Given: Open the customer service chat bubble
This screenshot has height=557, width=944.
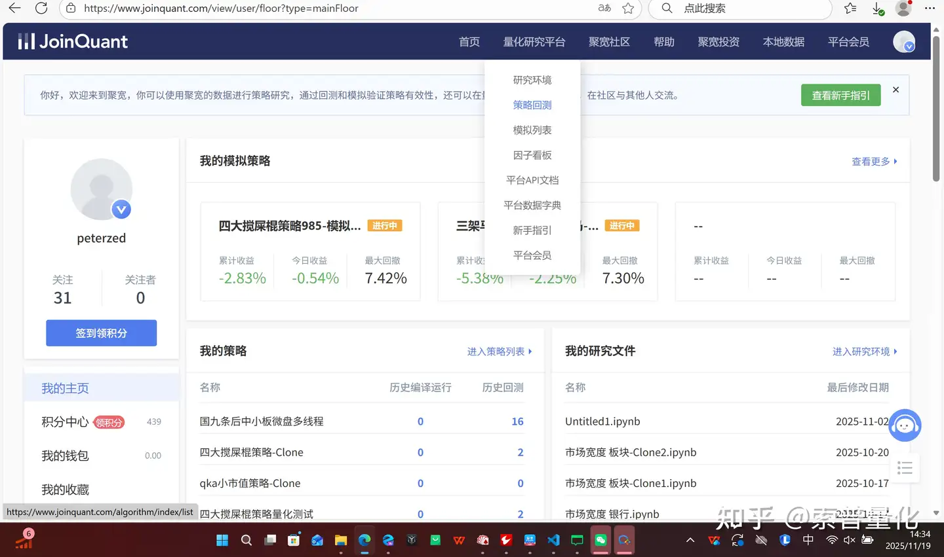Looking at the screenshot, I should pos(905,425).
